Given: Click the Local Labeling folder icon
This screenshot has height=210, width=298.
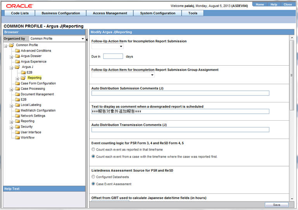Looking at the screenshot, I should 17,105.
